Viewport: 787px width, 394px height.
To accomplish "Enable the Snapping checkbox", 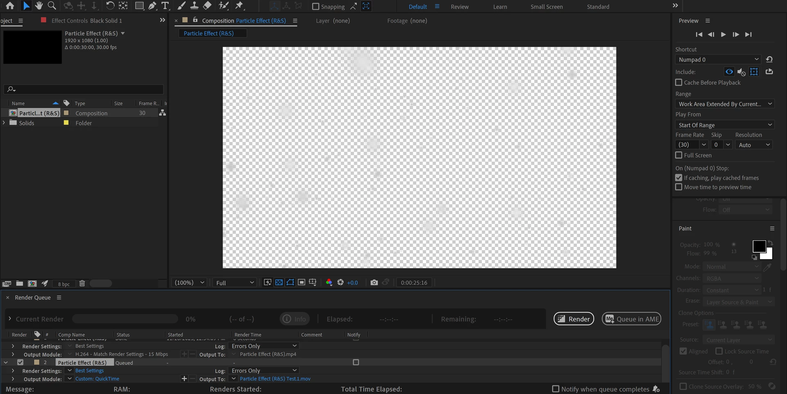I will (316, 7).
